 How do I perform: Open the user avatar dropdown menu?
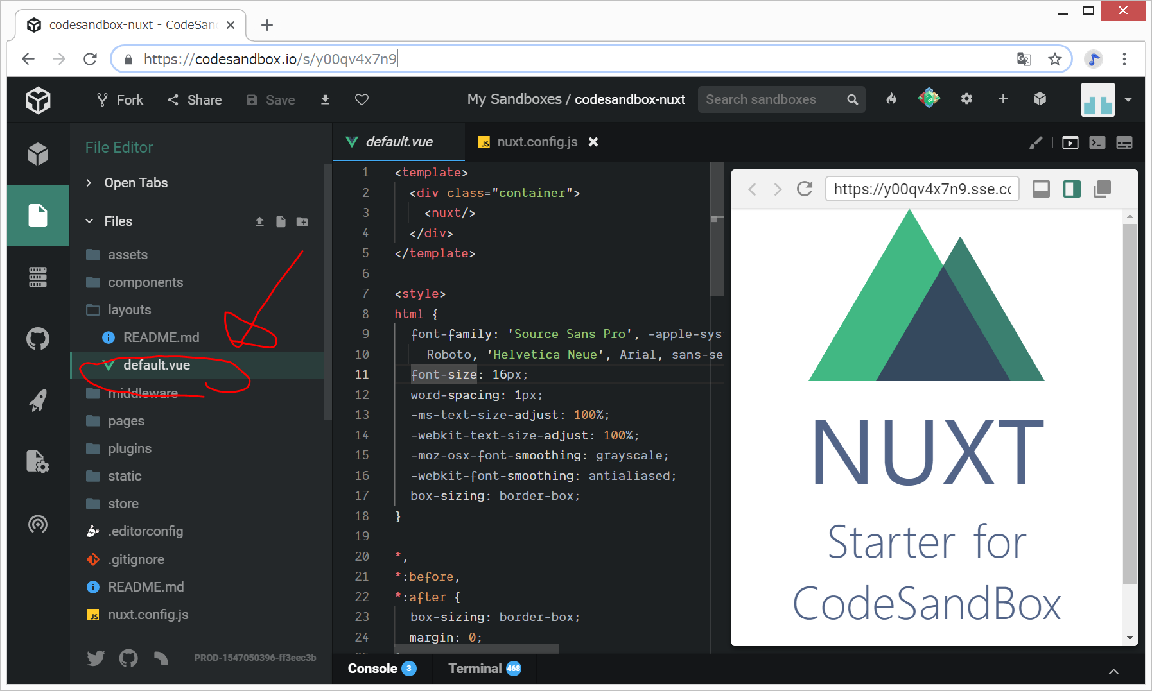(1128, 99)
